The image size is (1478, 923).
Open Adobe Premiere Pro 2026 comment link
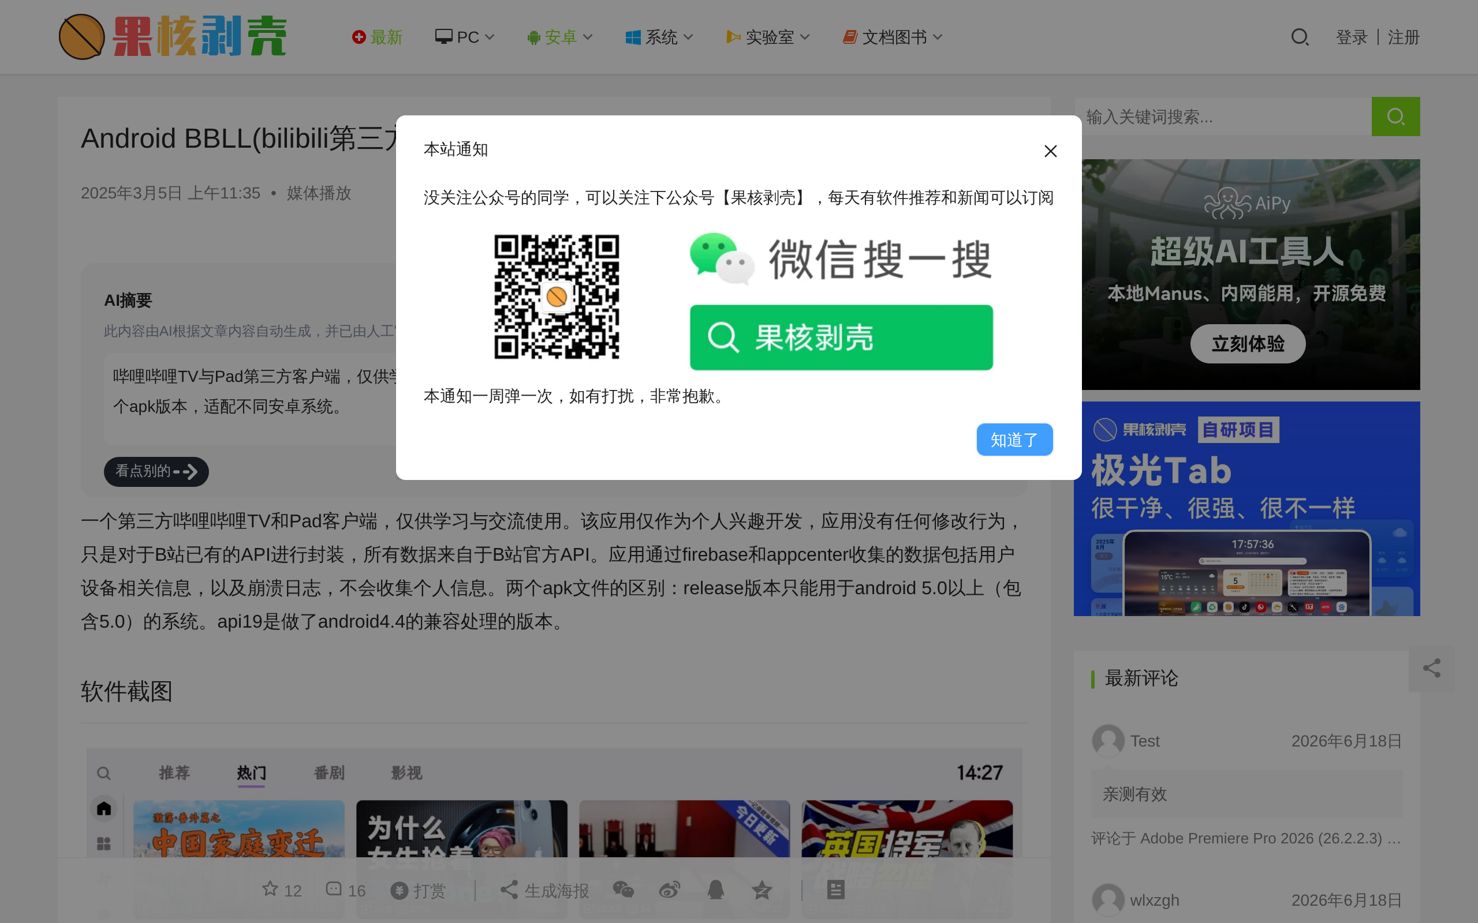1270,838
